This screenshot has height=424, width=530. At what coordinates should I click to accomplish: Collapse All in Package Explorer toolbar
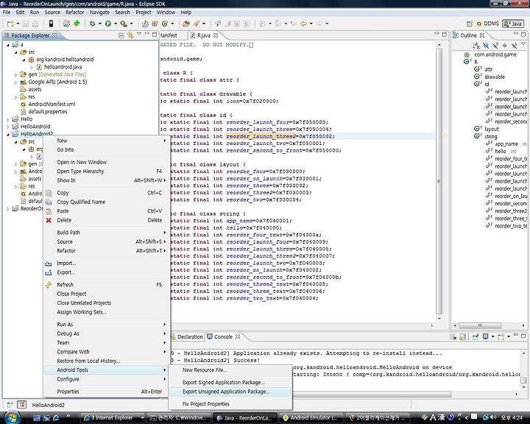[121, 35]
